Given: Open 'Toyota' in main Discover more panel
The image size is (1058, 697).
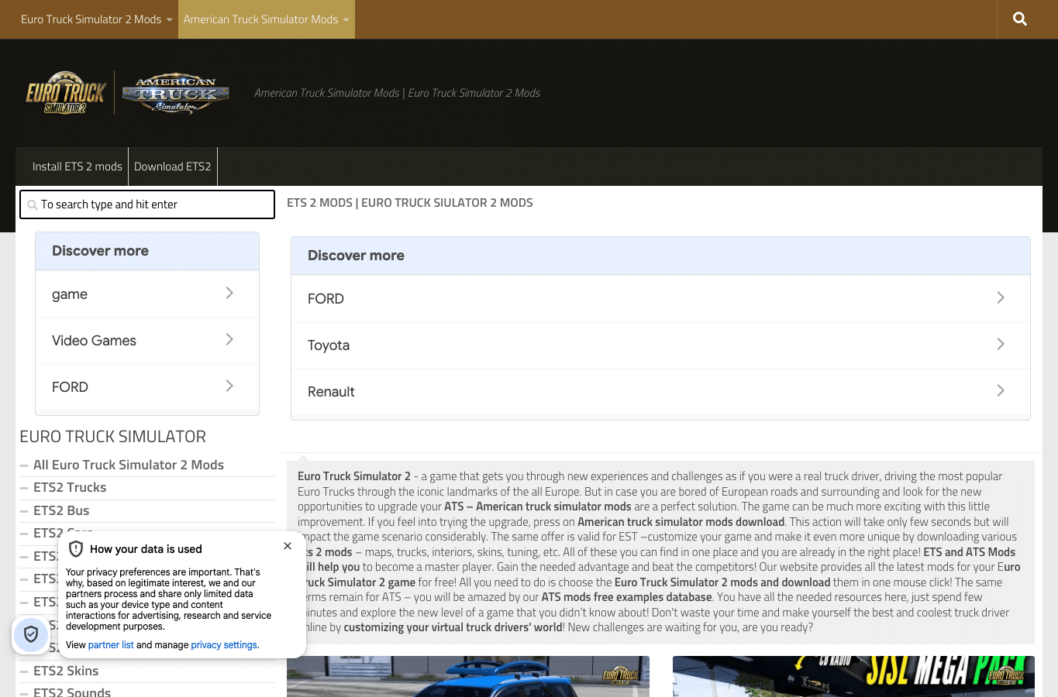Looking at the screenshot, I should (660, 345).
